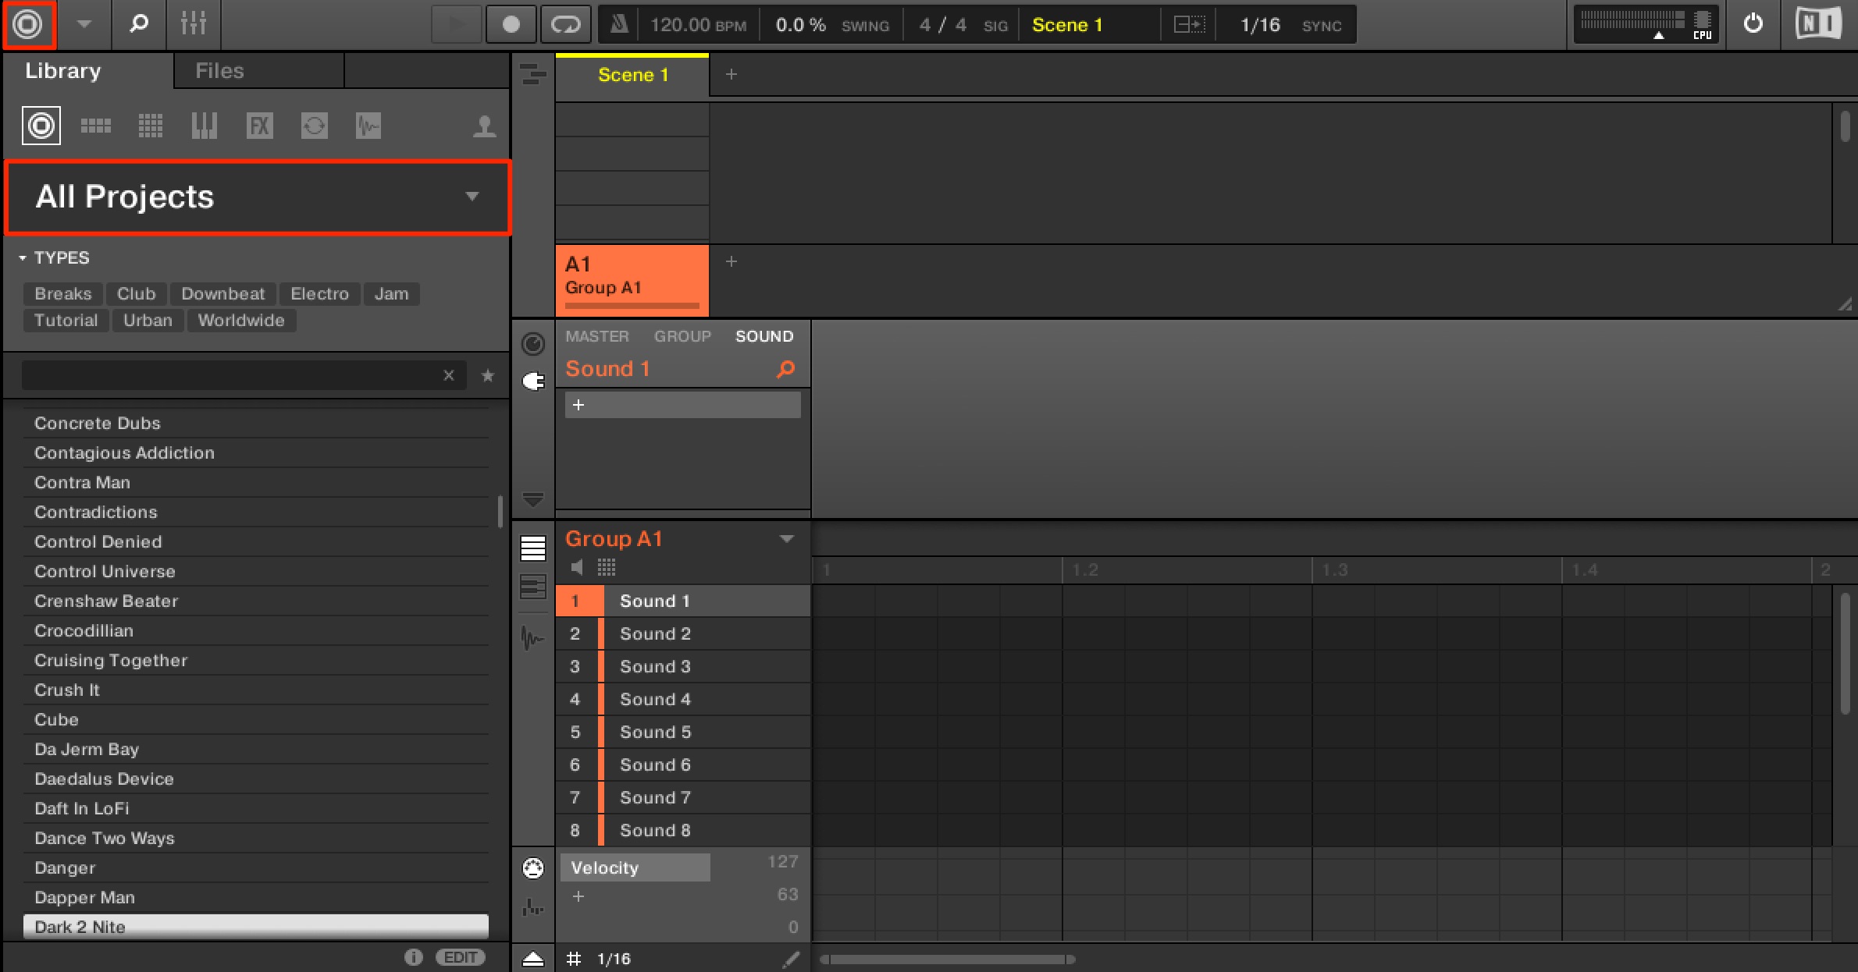Clear the search with the X button
Image resolution: width=1858 pixels, height=972 pixels.
pos(449,375)
